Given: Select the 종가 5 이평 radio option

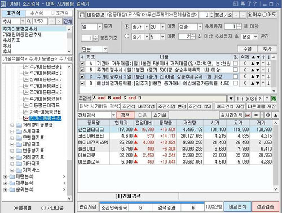Looking at the screenshot, I should click(x=127, y=36).
